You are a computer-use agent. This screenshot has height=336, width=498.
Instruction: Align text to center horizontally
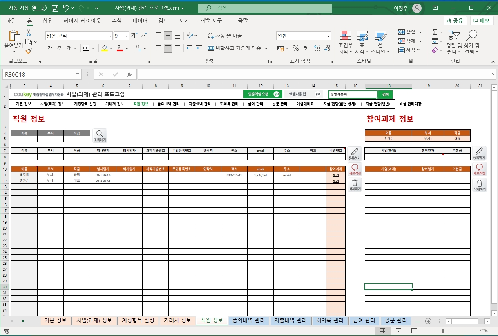tap(168, 48)
